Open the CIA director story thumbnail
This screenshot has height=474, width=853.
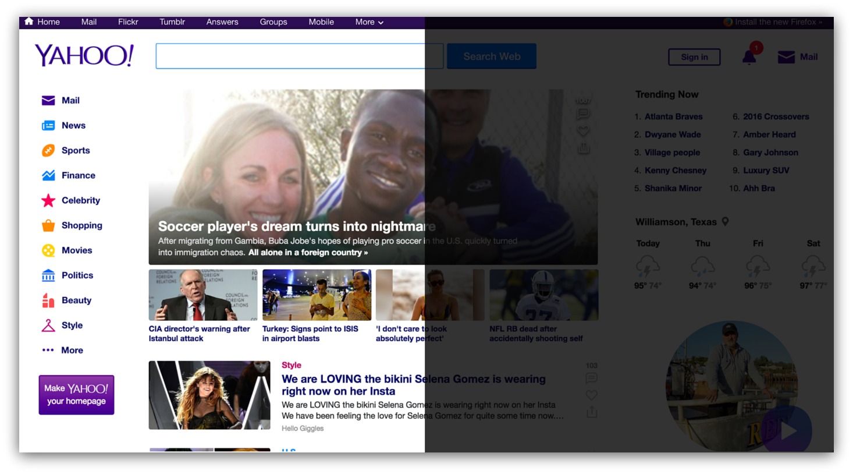[203, 295]
